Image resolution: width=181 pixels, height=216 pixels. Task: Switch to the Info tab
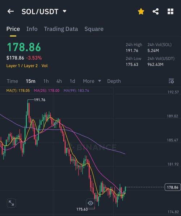click(32, 29)
